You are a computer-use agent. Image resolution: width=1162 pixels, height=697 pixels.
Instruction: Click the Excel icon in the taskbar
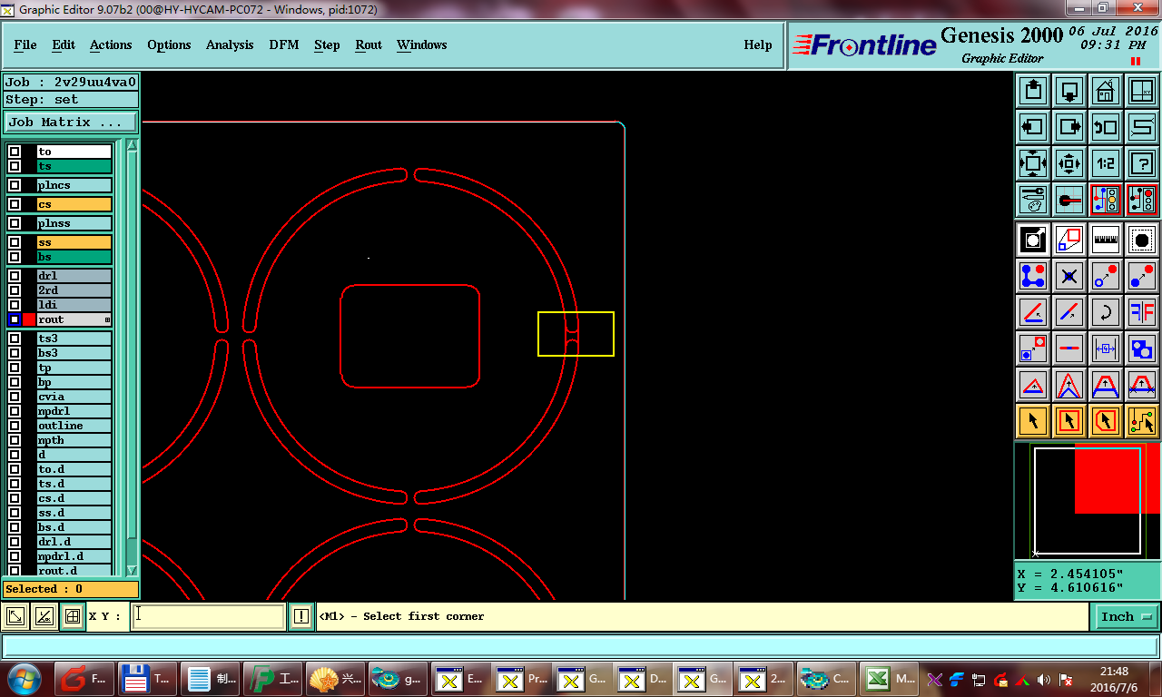tap(887, 679)
